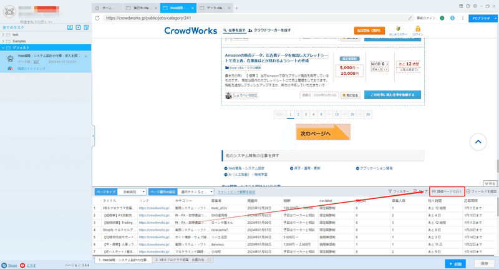This screenshot has height=270, width=499.
Task: Click the gift icon in title bar
Action: tap(461, 6)
